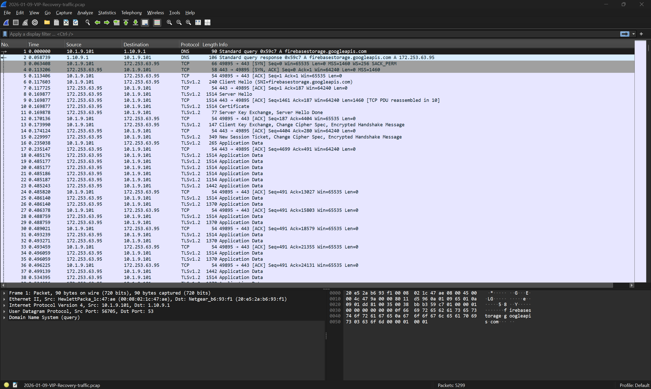The width and height of the screenshot is (651, 389).
Task: Reload this capture file
Action: [x=75, y=23]
